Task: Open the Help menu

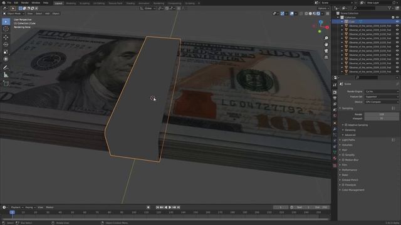Action: click(x=46, y=2)
